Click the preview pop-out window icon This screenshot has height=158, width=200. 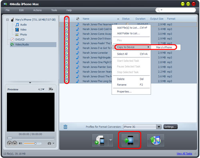click(x=51, y=89)
